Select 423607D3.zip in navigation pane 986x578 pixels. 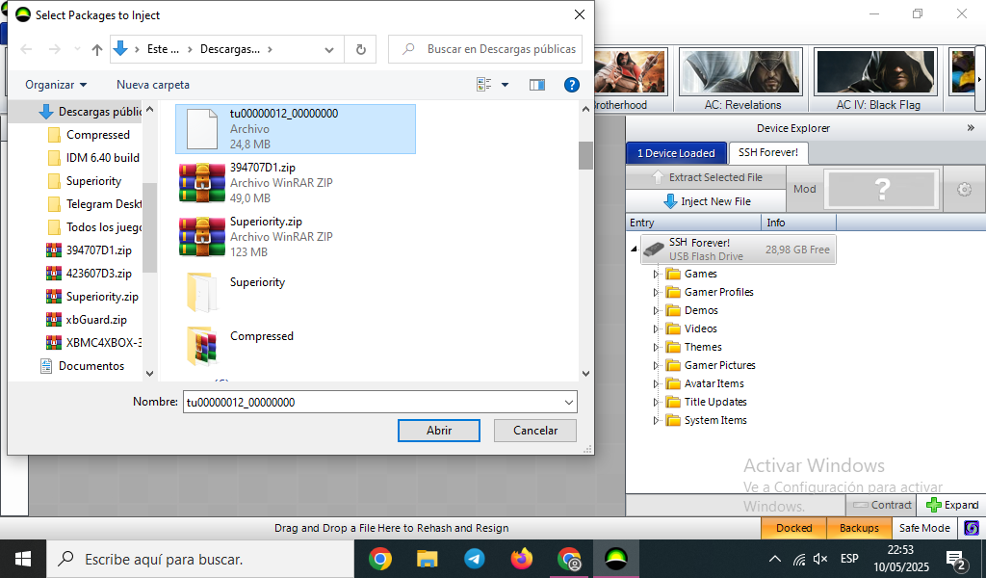pyautogui.click(x=89, y=274)
